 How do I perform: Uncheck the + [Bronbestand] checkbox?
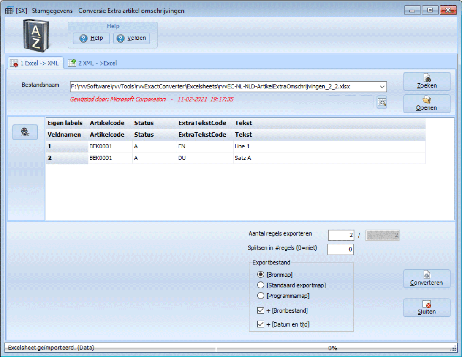click(261, 310)
